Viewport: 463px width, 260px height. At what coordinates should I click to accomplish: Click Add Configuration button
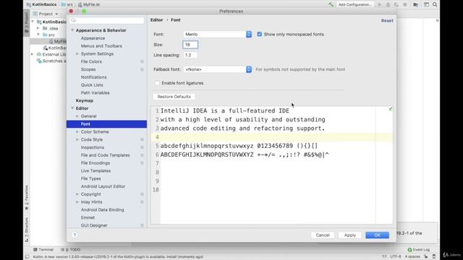tap(355, 4)
